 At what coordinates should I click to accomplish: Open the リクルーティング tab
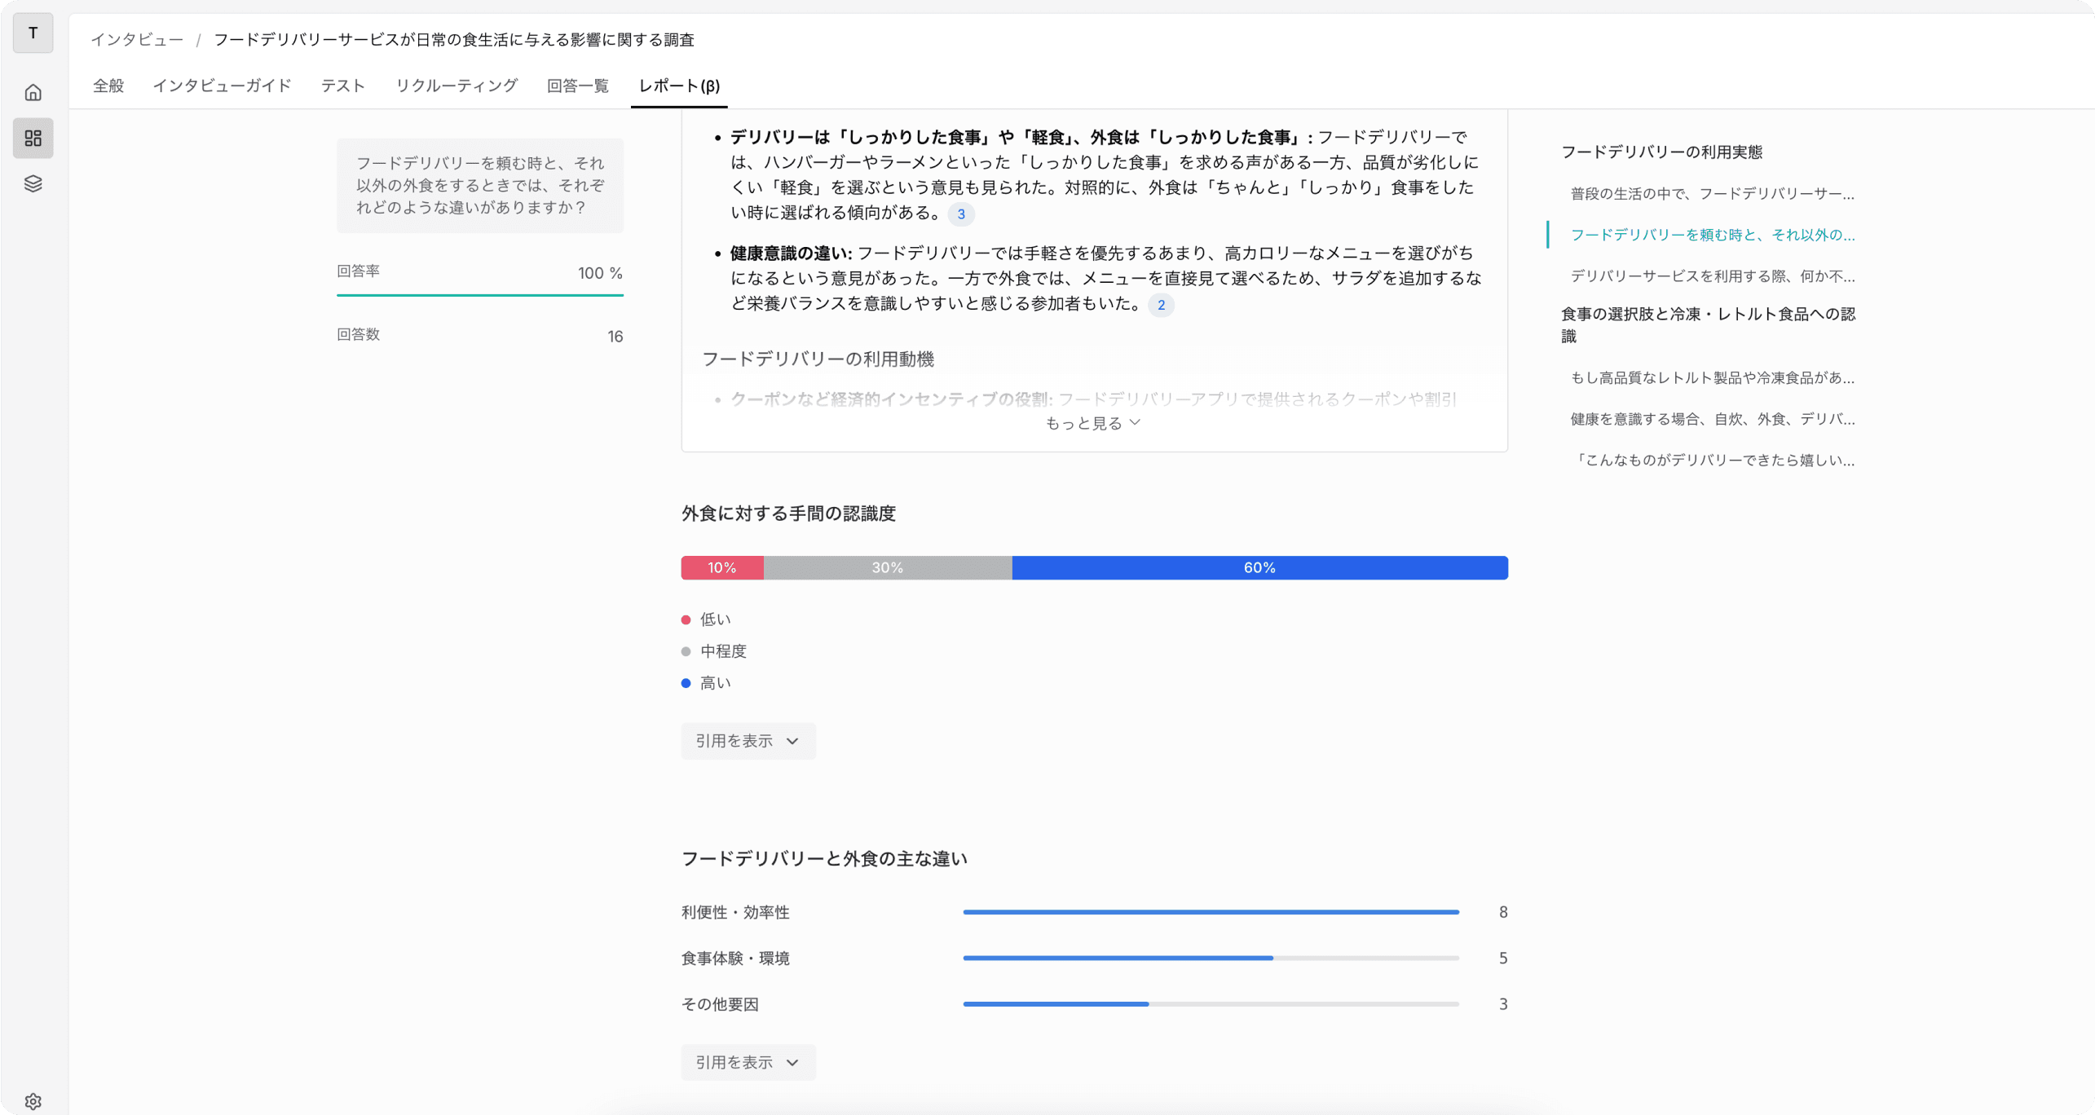tap(456, 85)
